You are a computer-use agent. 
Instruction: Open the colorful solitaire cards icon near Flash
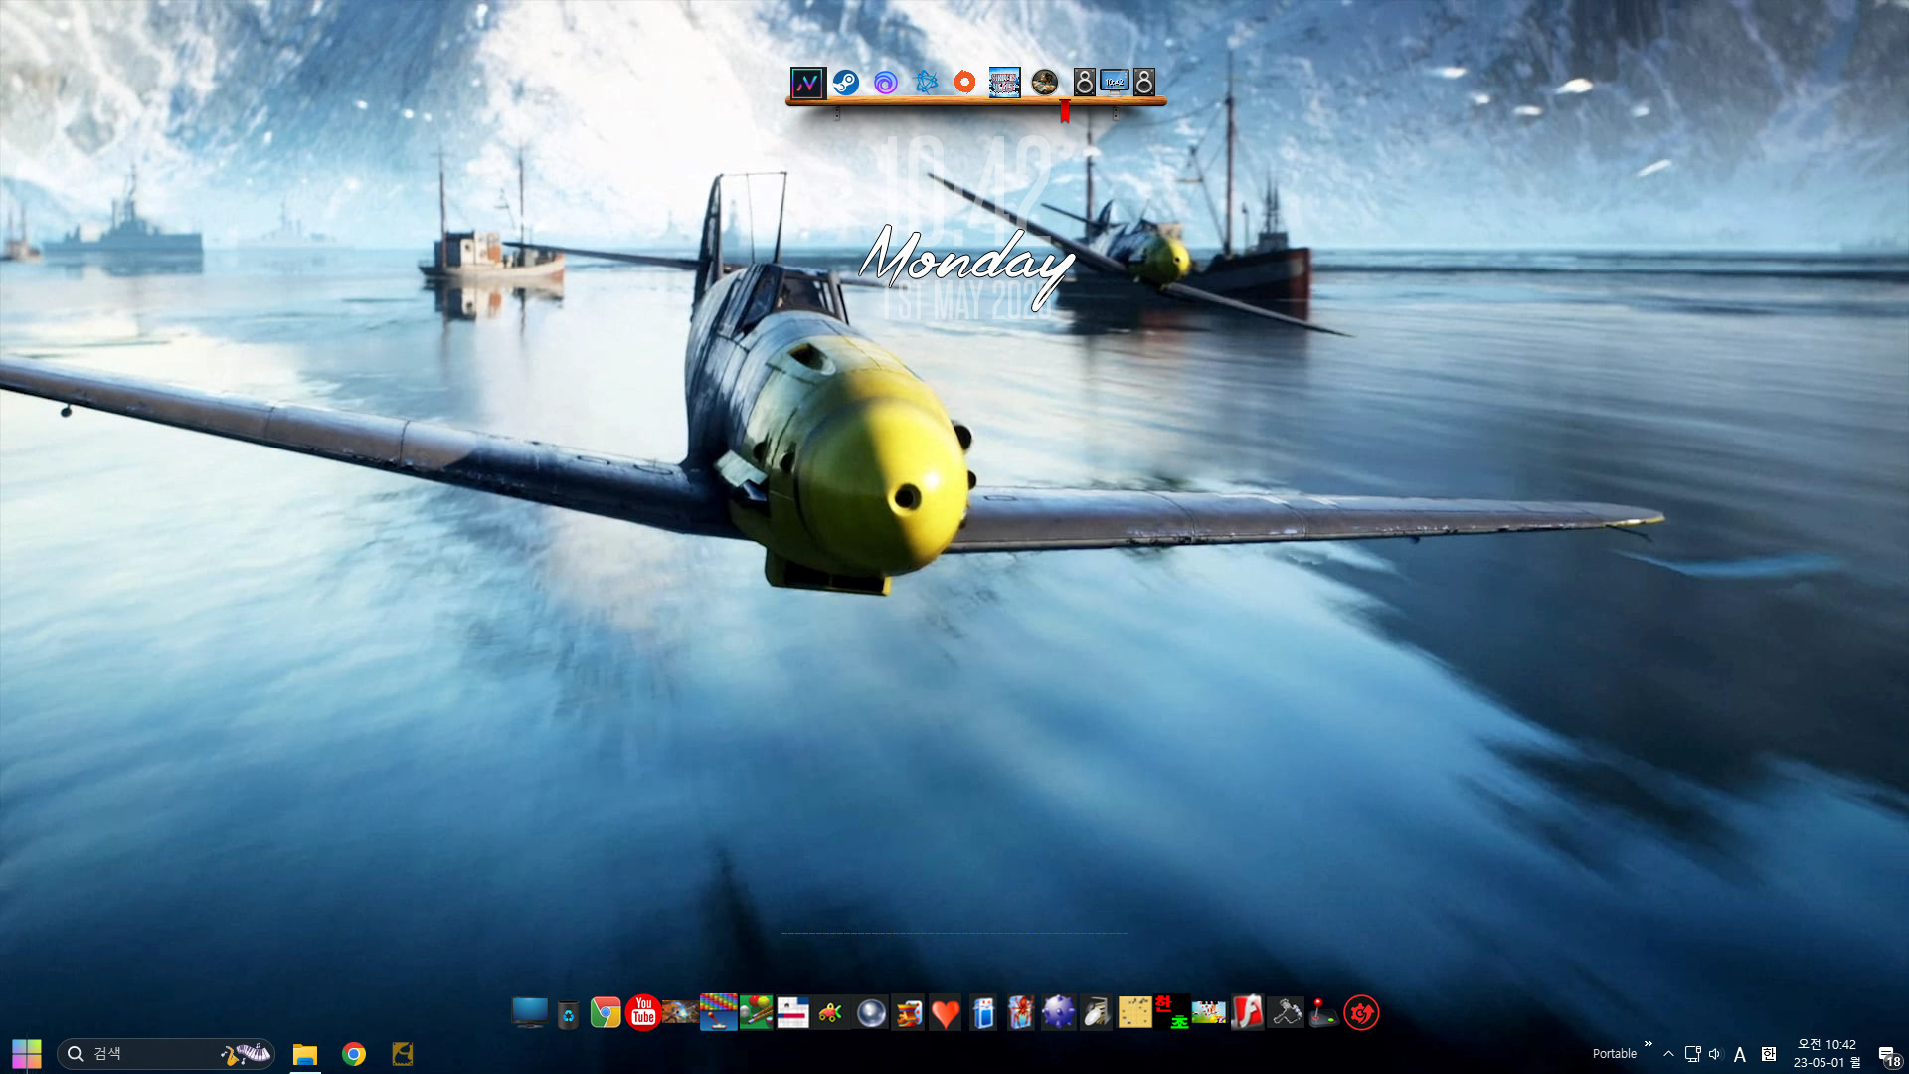pyautogui.click(x=1209, y=1013)
